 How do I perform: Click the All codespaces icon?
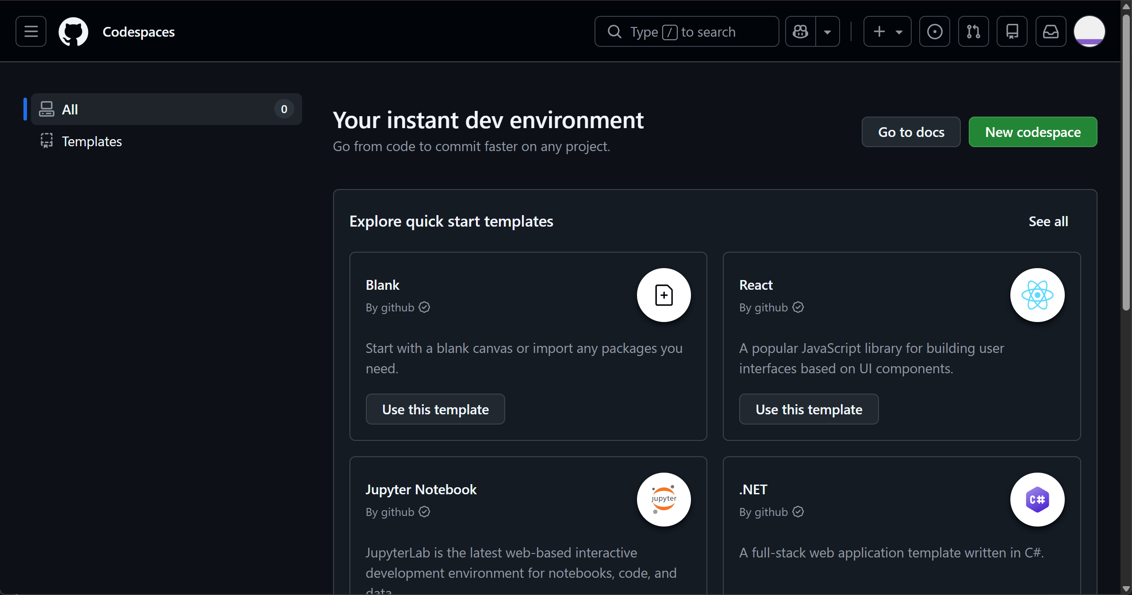click(46, 109)
